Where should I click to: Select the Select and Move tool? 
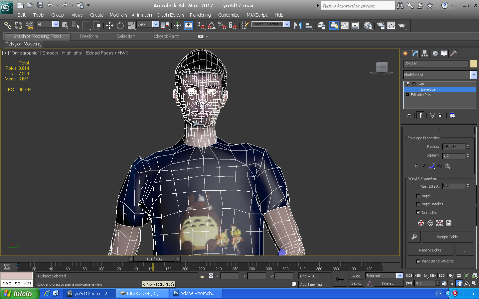(x=109, y=26)
